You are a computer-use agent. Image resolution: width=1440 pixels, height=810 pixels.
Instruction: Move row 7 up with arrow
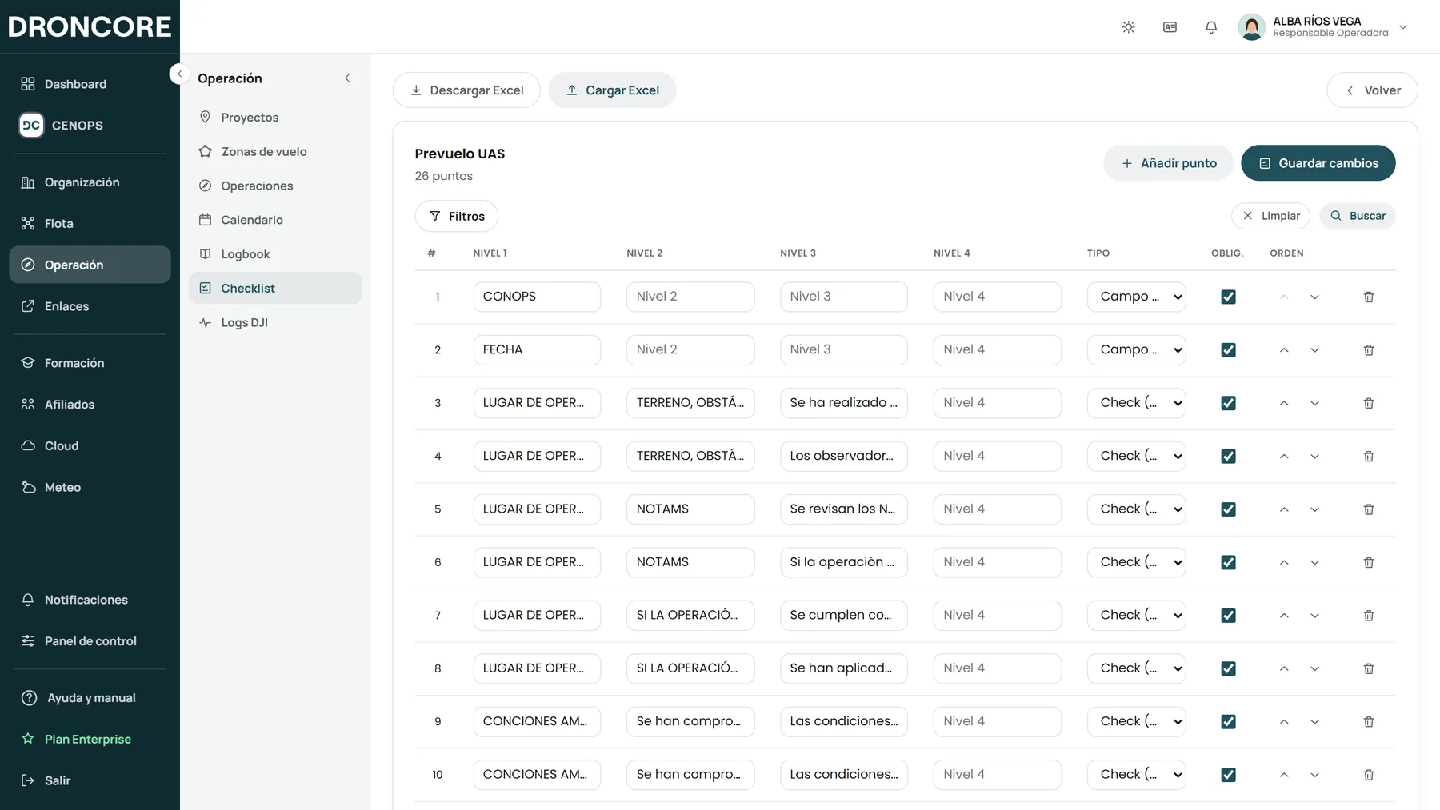[1284, 616]
